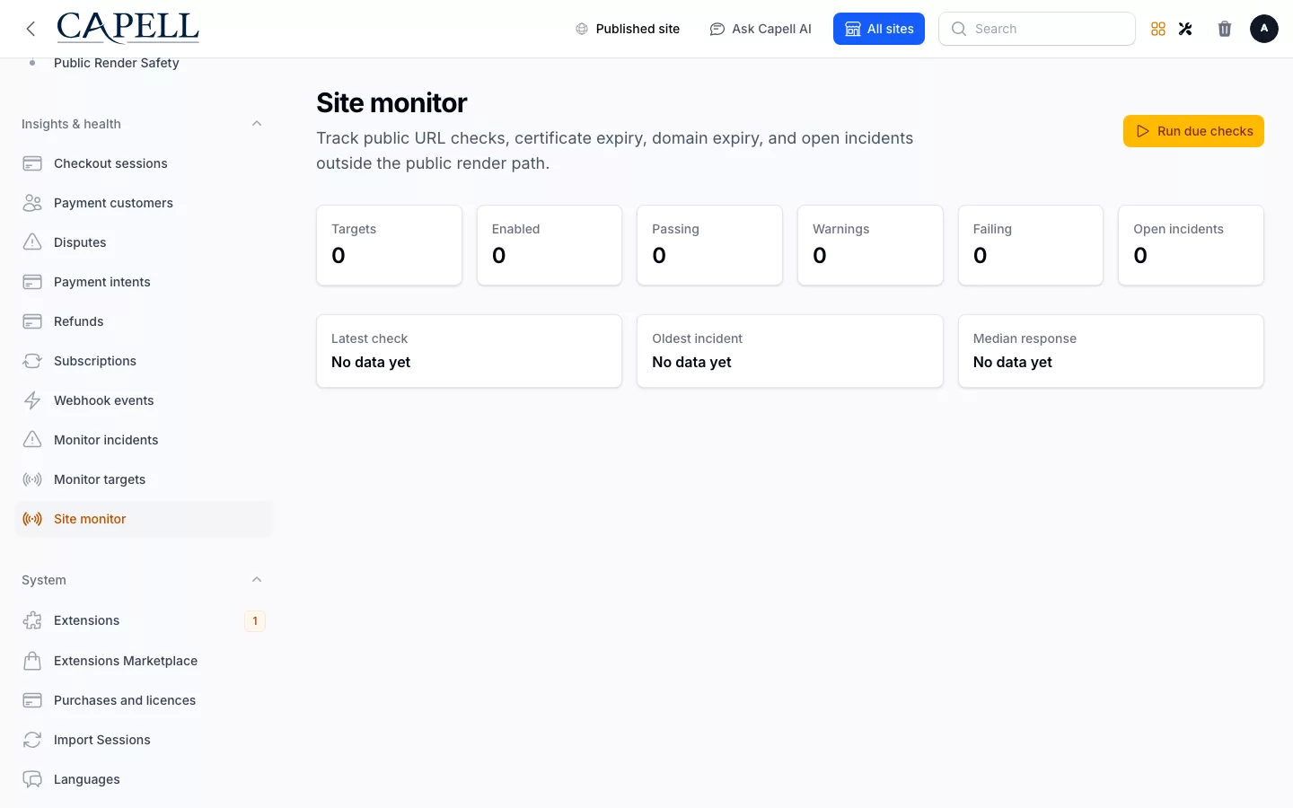Select Site monitor in sidebar
The image size is (1293, 808).
[x=144, y=519]
